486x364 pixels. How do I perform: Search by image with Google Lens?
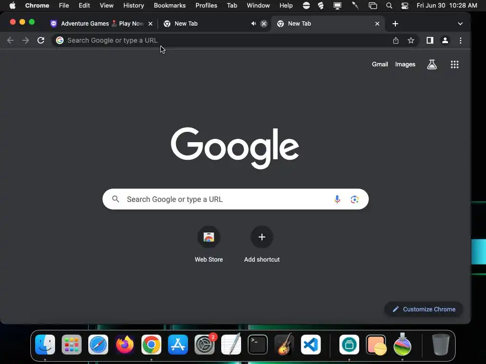tap(355, 199)
